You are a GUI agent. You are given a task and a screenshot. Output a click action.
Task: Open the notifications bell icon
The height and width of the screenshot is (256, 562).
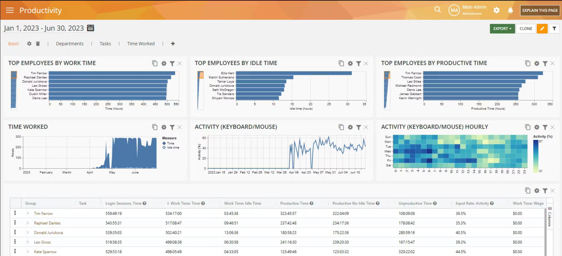pos(510,10)
